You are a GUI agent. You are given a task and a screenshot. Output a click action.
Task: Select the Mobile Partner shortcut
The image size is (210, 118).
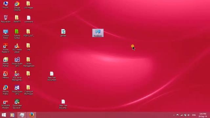6,62
